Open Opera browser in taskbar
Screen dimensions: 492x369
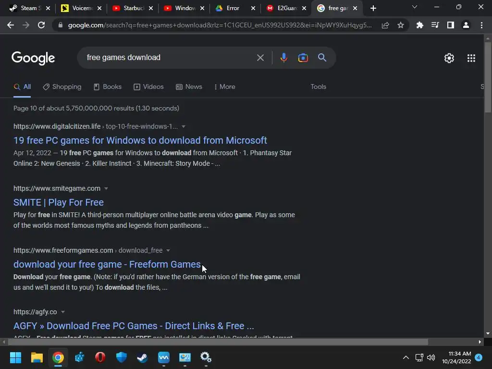(100, 357)
